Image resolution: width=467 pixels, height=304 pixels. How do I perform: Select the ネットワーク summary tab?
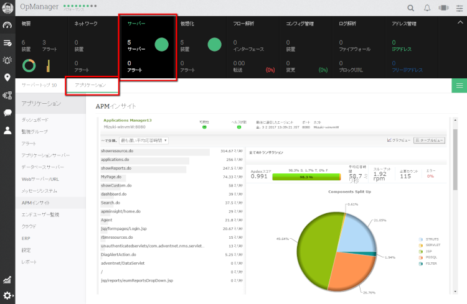tap(91, 46)
